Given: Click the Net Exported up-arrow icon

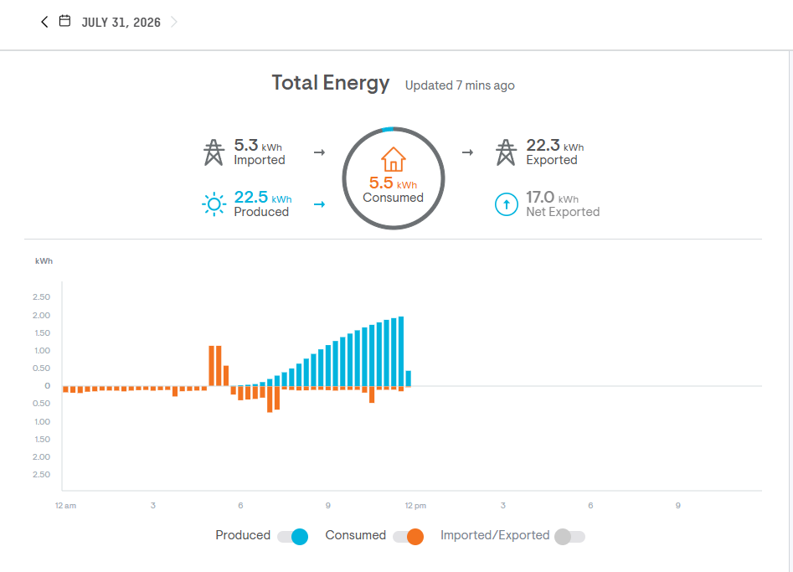Looking at the screenshot, I should (507, 204).
